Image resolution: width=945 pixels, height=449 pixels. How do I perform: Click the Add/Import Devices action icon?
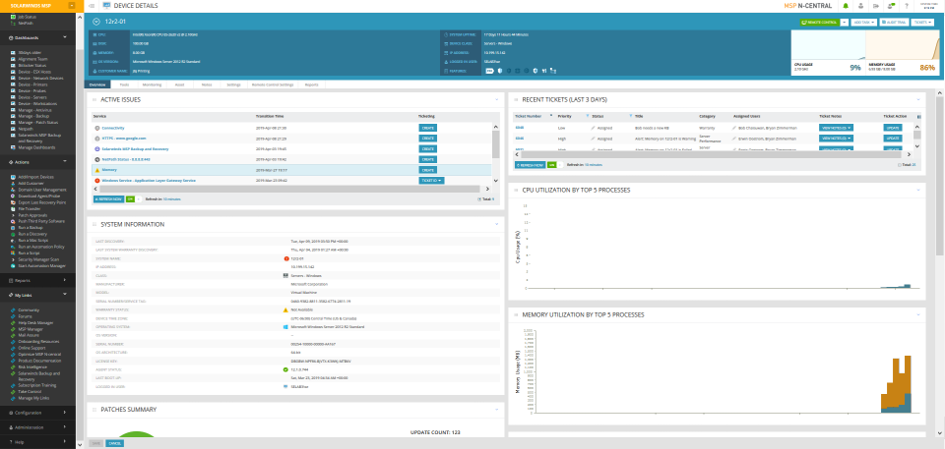coord(13,177)
